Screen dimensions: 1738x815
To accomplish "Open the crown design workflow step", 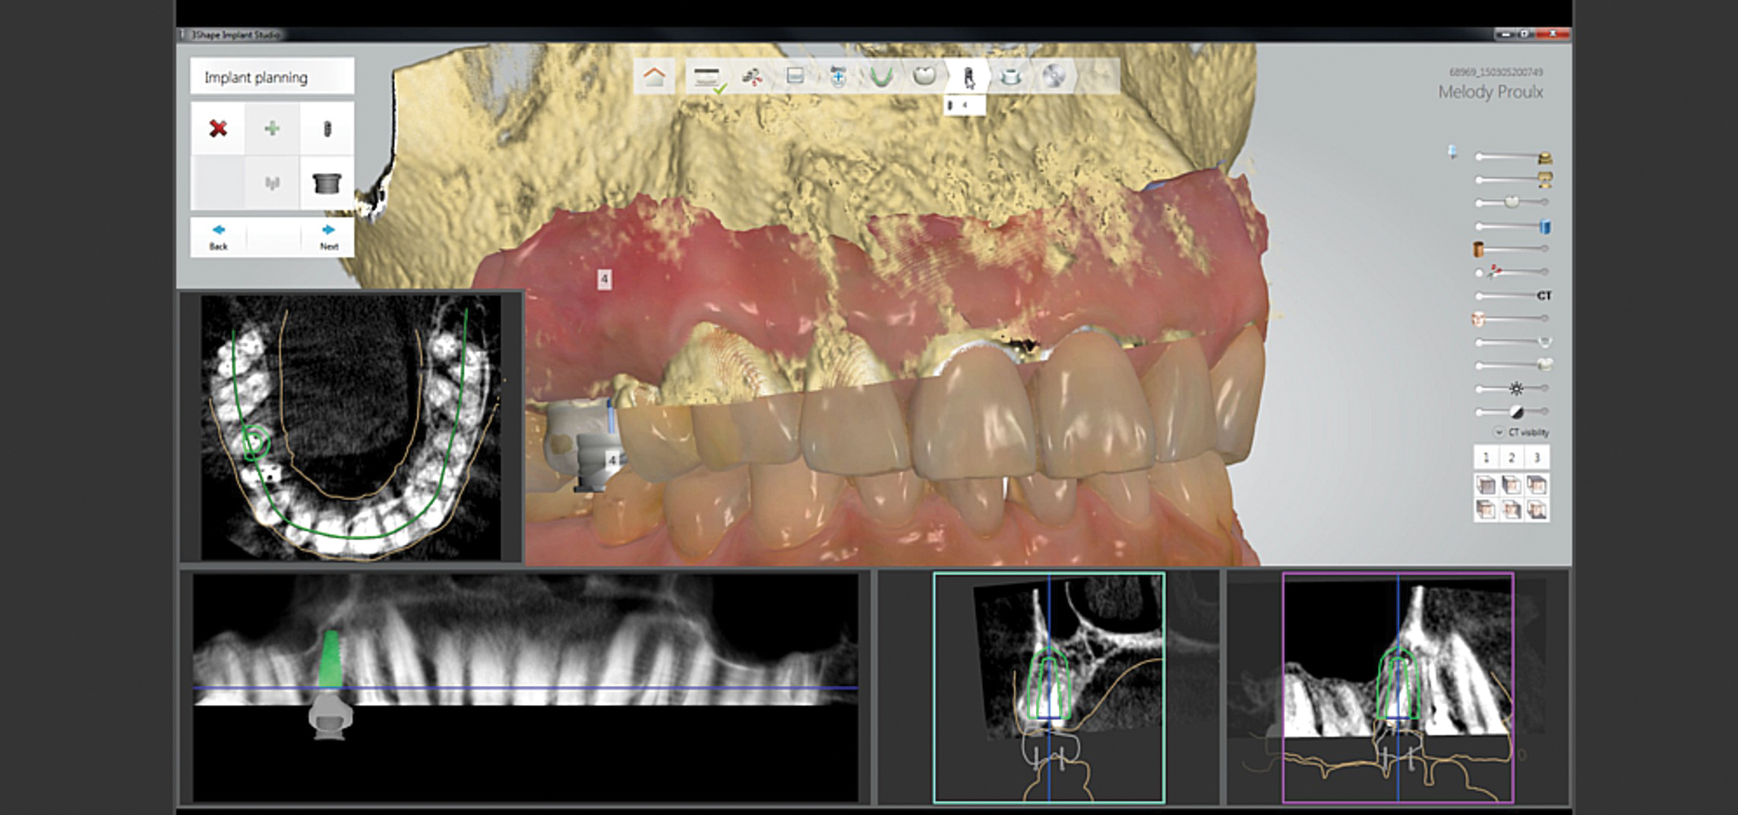I will pos(924,76).
